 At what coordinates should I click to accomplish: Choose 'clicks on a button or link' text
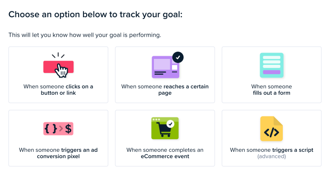(67, 90)
